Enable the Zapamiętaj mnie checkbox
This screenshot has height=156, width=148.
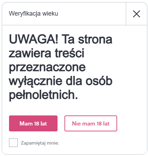pos(13,142)
